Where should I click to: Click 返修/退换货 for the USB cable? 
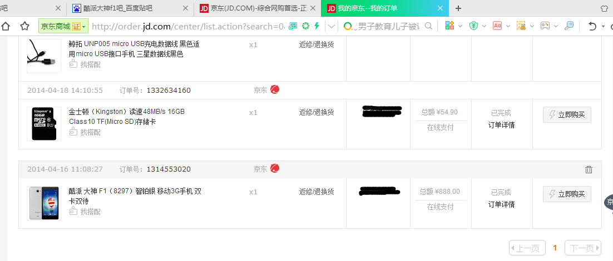317,44
